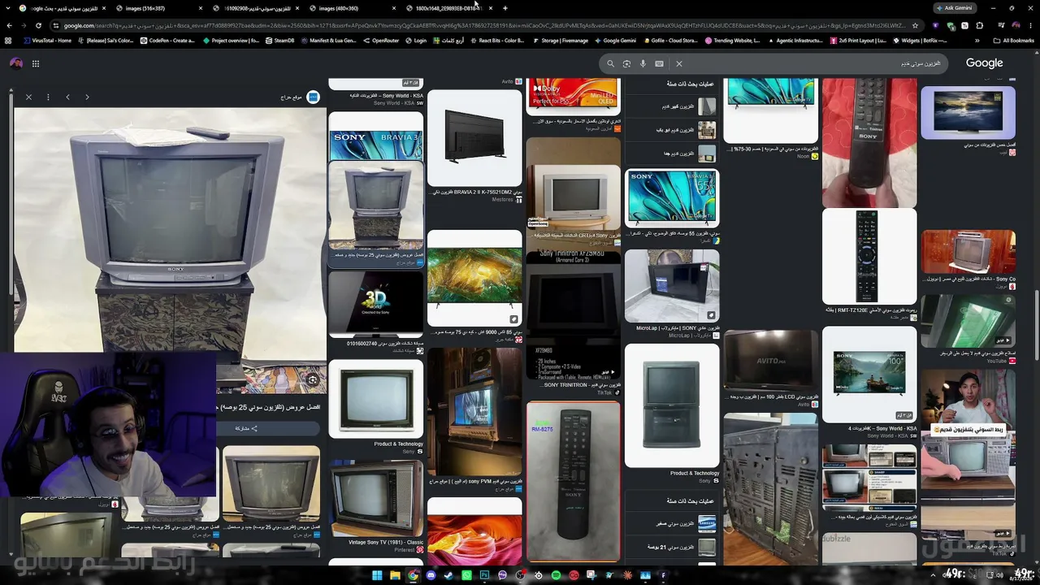Search by image using the camera icon
This screenshot has width=1040, height=585.
pos(626,63)
